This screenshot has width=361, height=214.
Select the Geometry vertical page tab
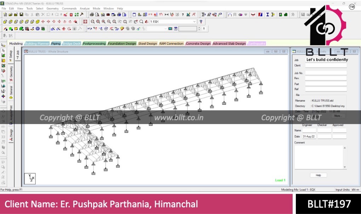[x=11, y=73]
